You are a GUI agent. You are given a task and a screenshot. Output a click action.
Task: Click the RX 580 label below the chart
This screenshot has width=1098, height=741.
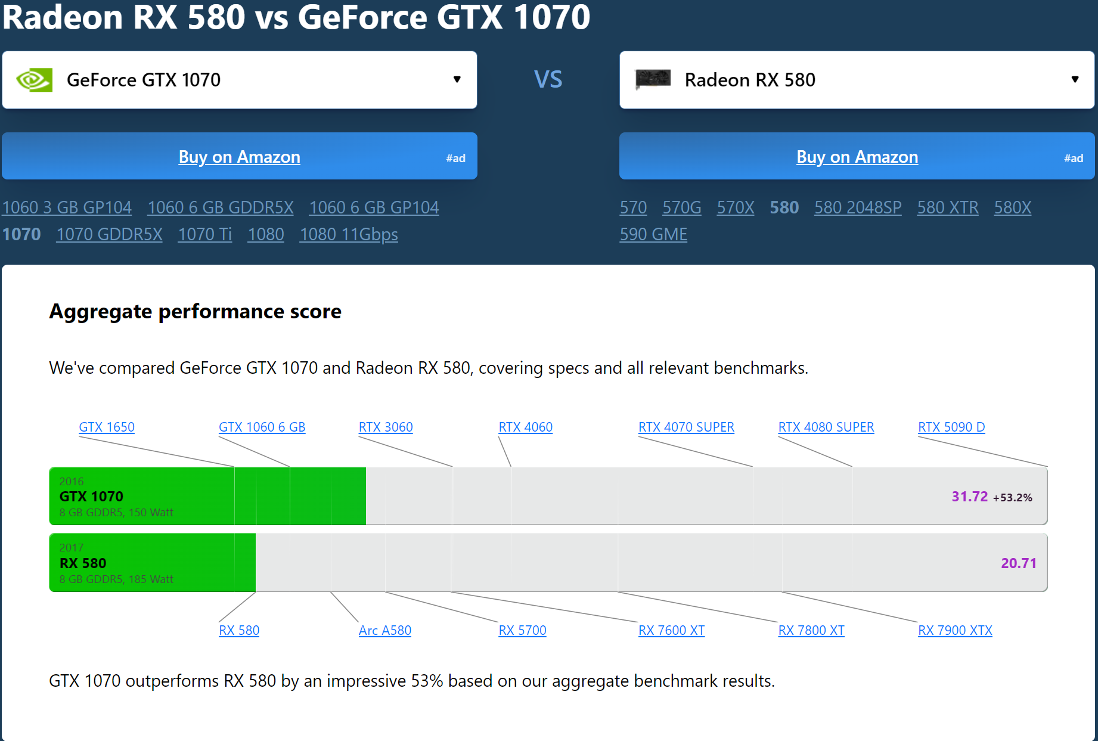point(239,631)
